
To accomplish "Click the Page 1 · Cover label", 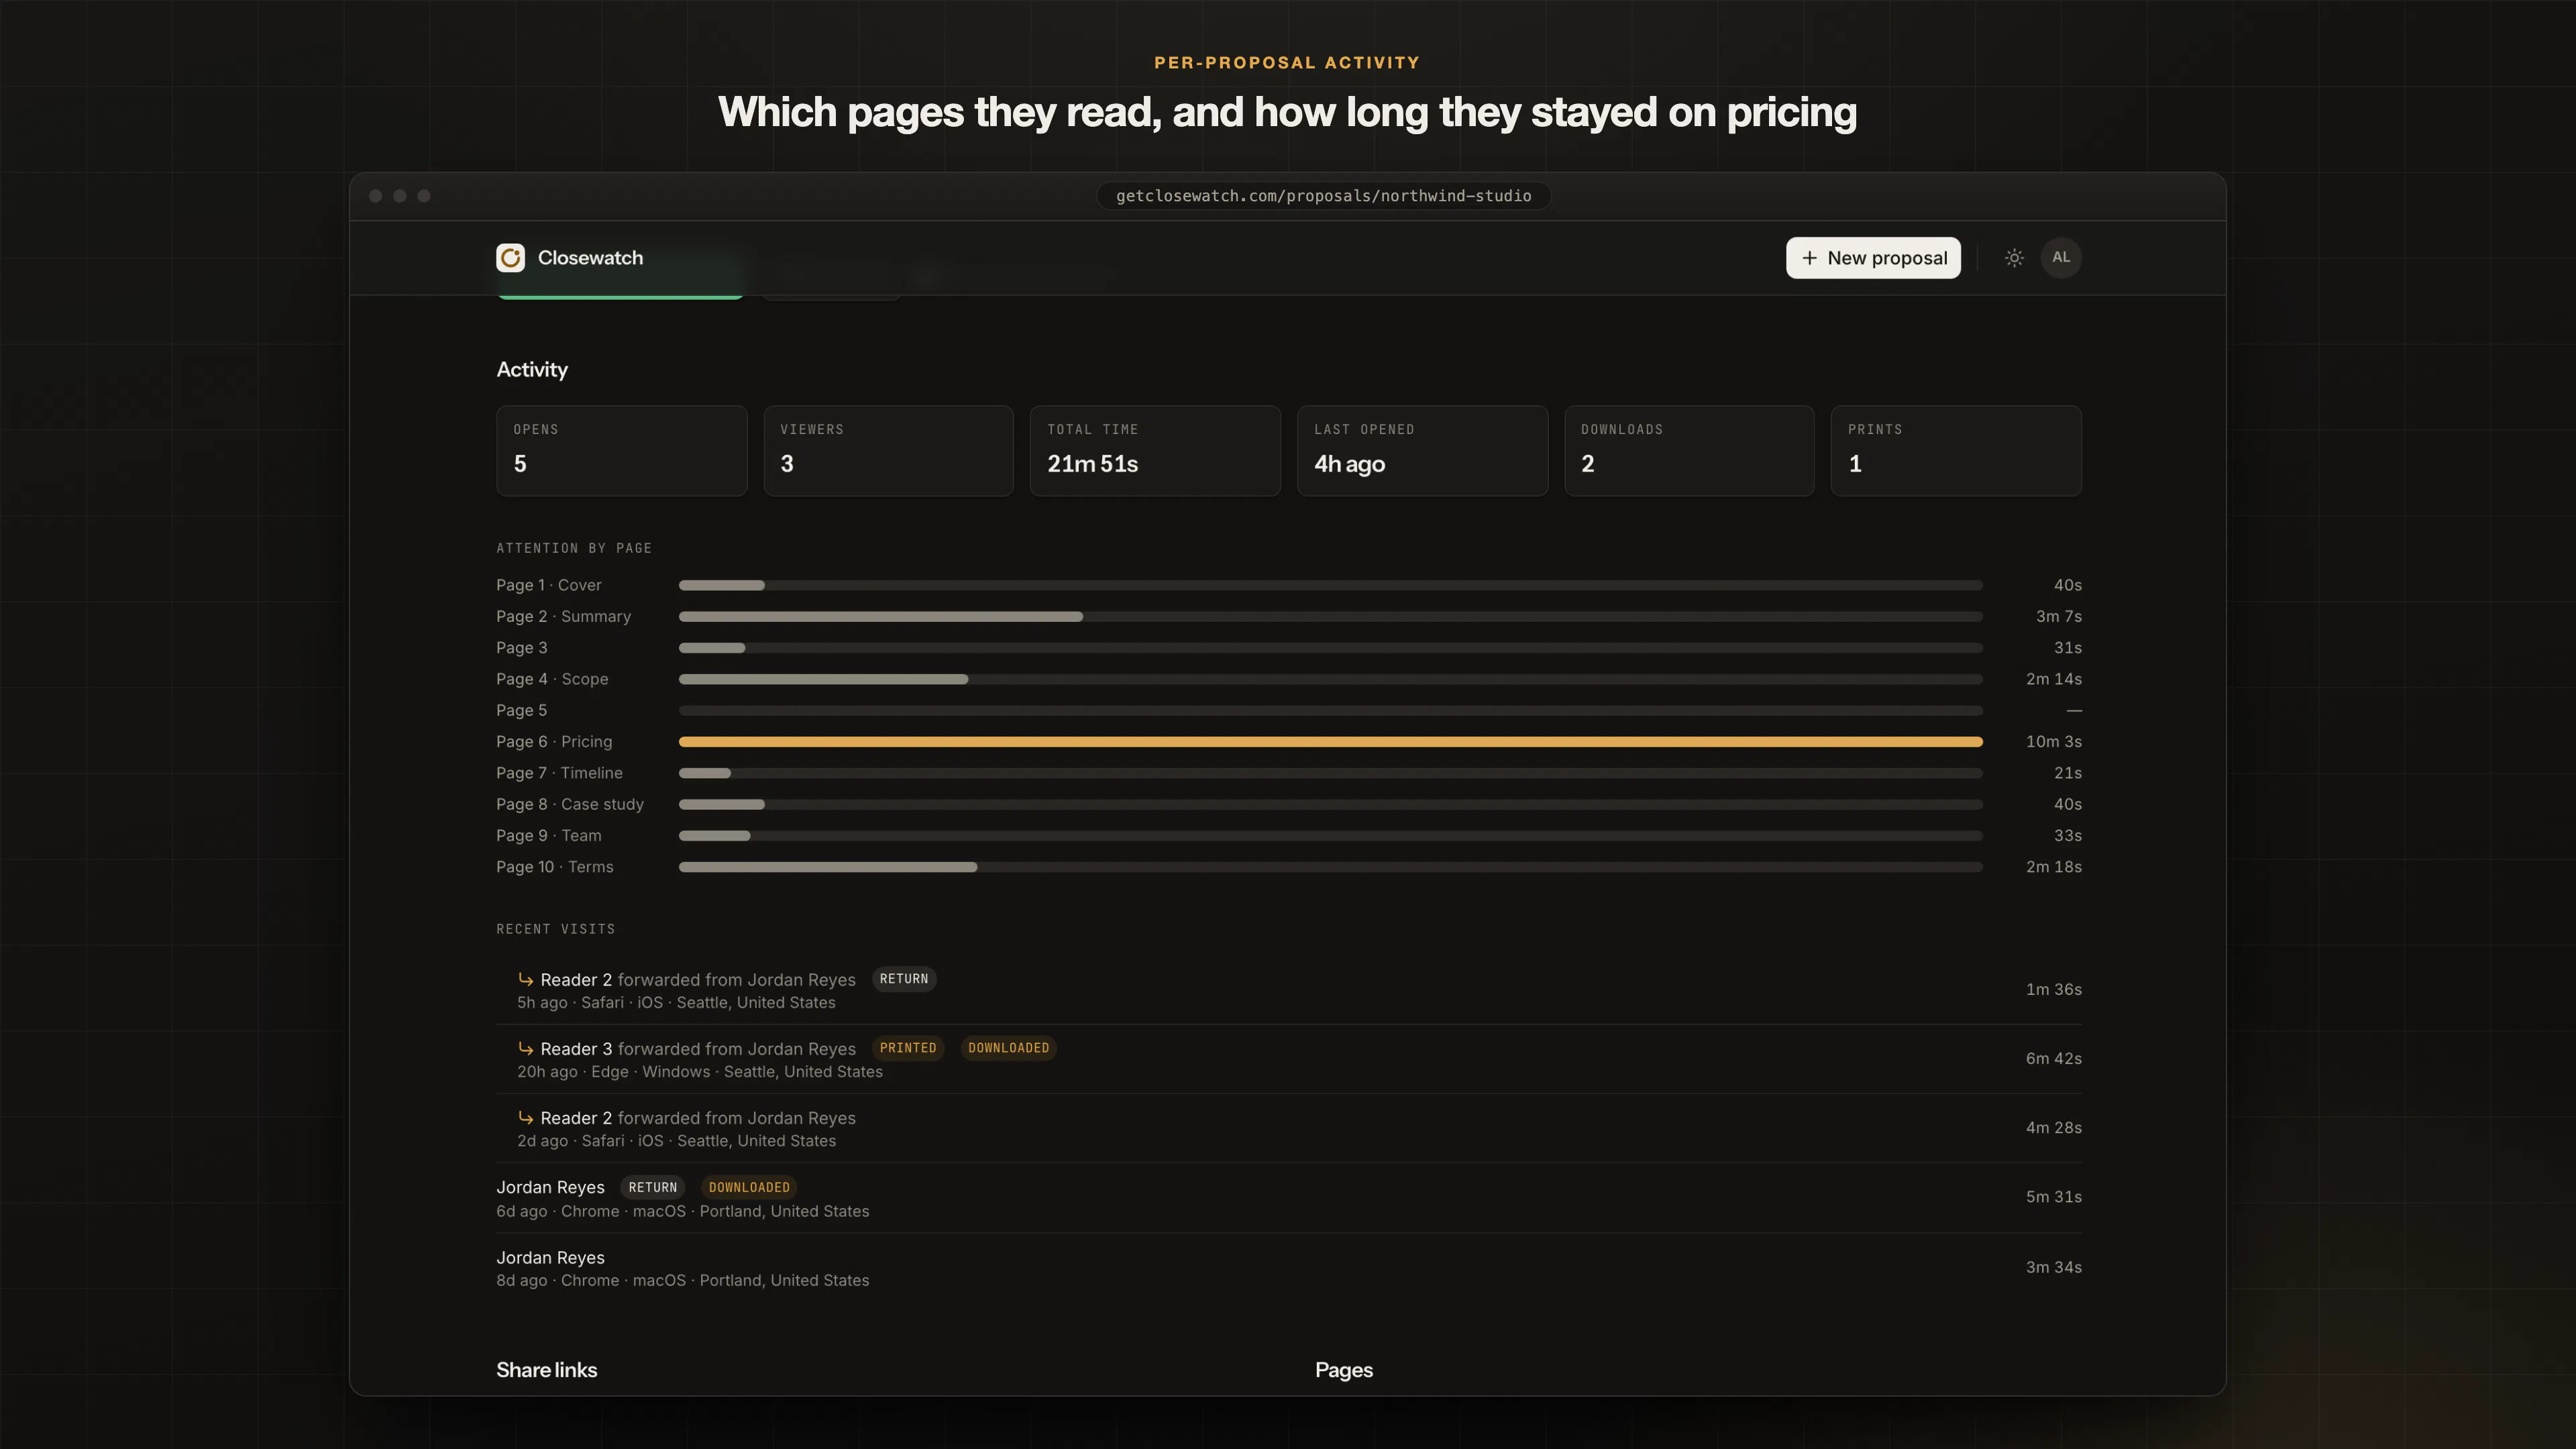I will 549,585.
